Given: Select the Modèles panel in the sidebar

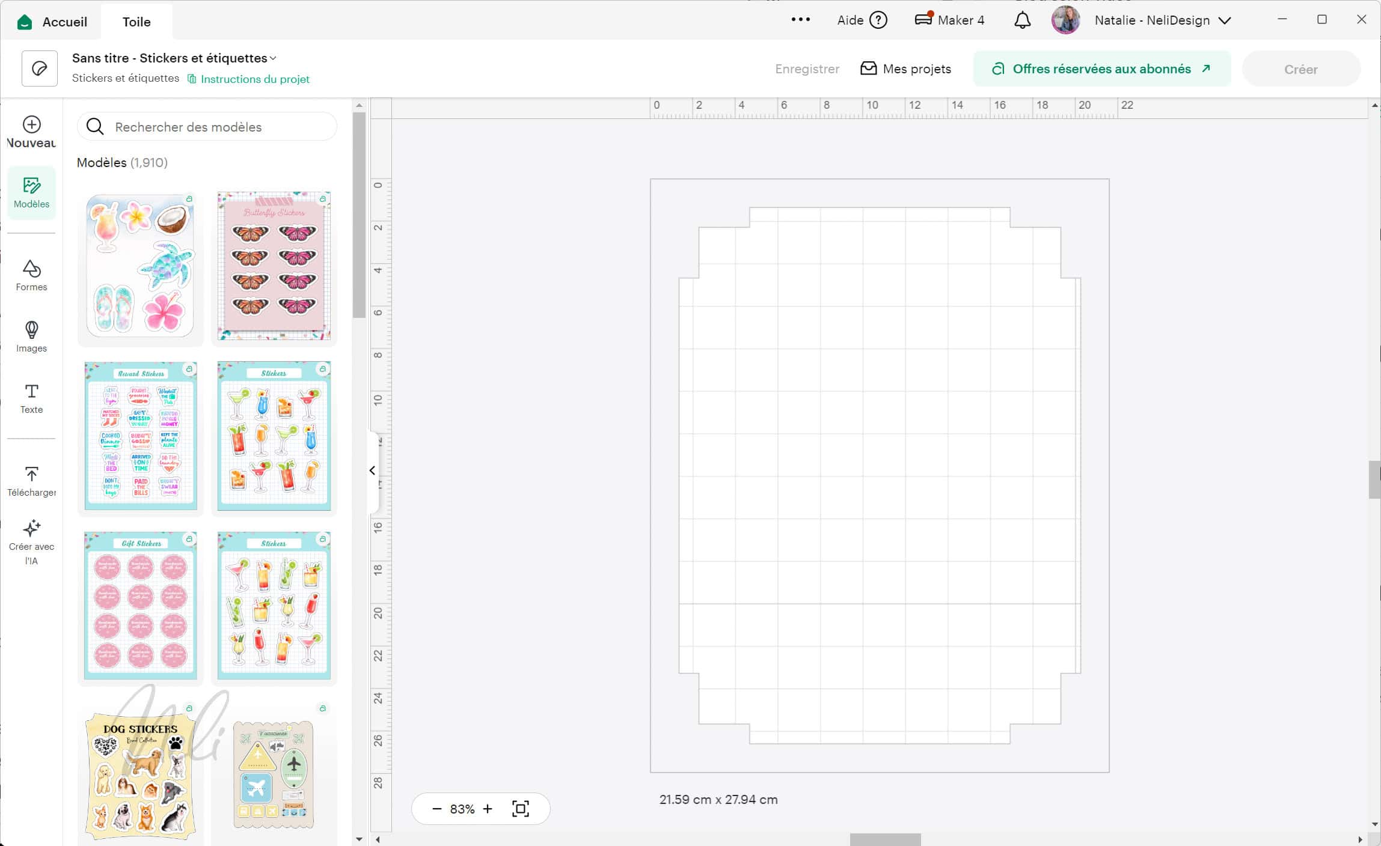Looking at the screenshot, I should 31,192.
